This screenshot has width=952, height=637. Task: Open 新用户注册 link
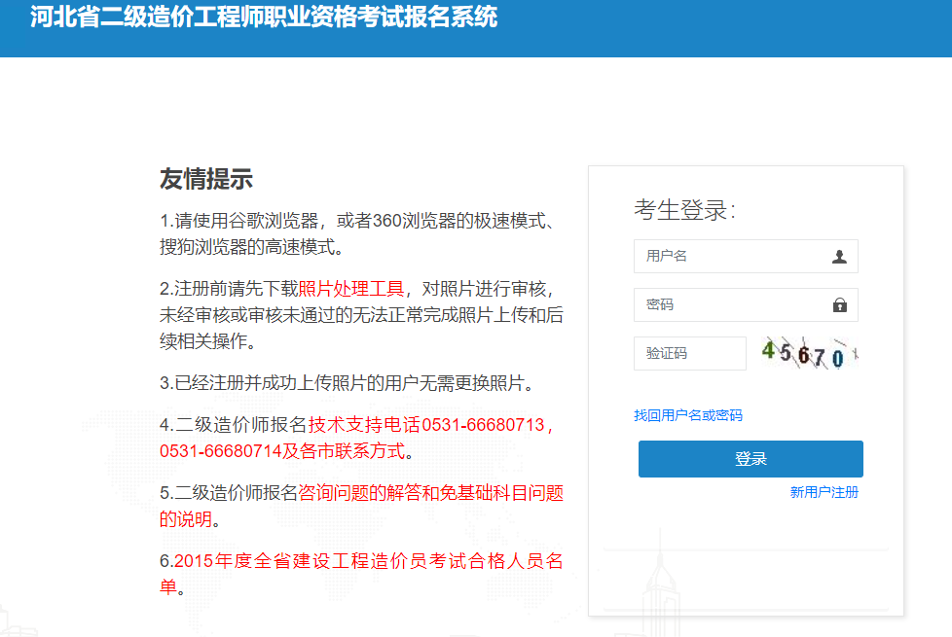pos(824,492)
